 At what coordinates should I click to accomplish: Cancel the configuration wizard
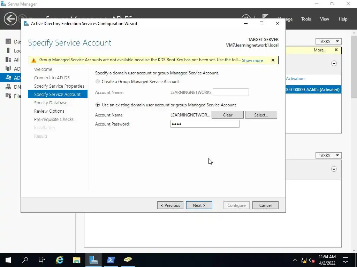(265, 205)
